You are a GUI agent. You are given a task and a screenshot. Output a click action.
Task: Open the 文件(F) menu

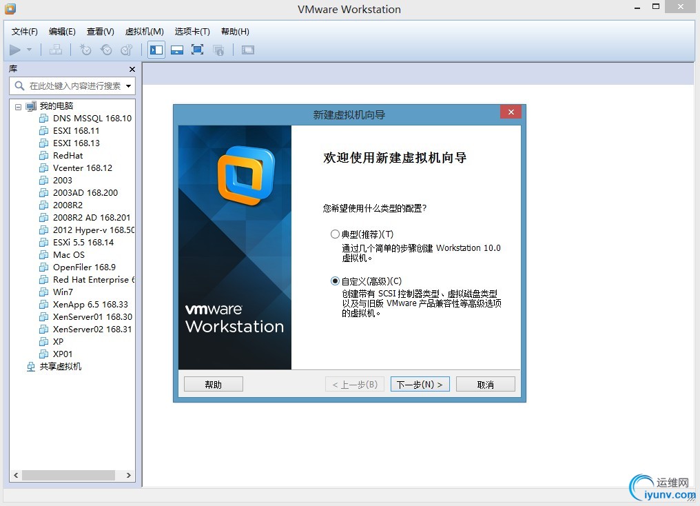tap(25, 31)
